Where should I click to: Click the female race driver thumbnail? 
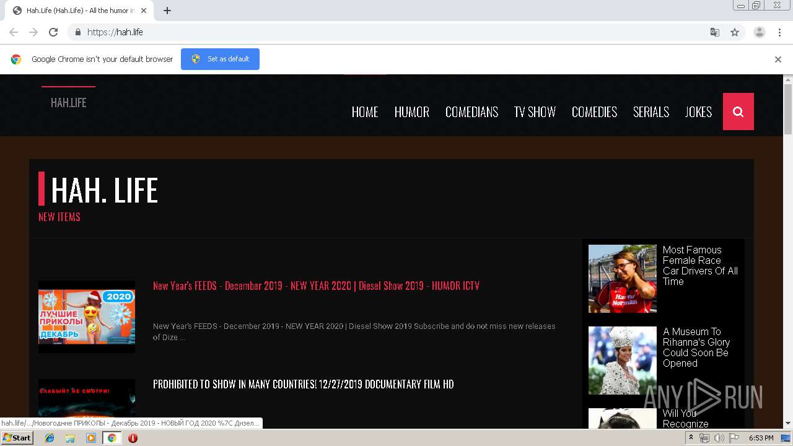pyautogui.click(x=623, y=279)
